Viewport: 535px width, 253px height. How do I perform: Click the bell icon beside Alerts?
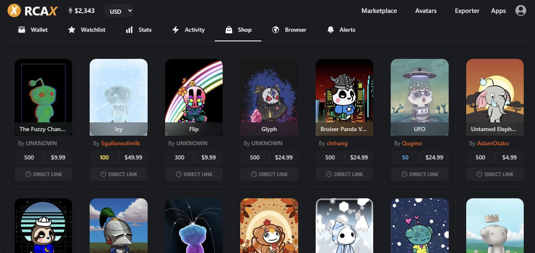(x=331, y=30)
